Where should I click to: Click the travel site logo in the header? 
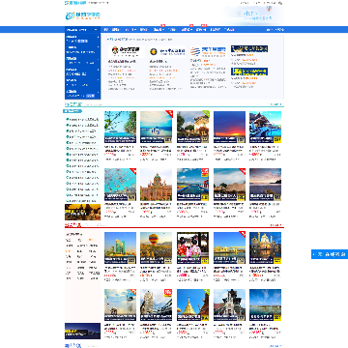point(83,15)
